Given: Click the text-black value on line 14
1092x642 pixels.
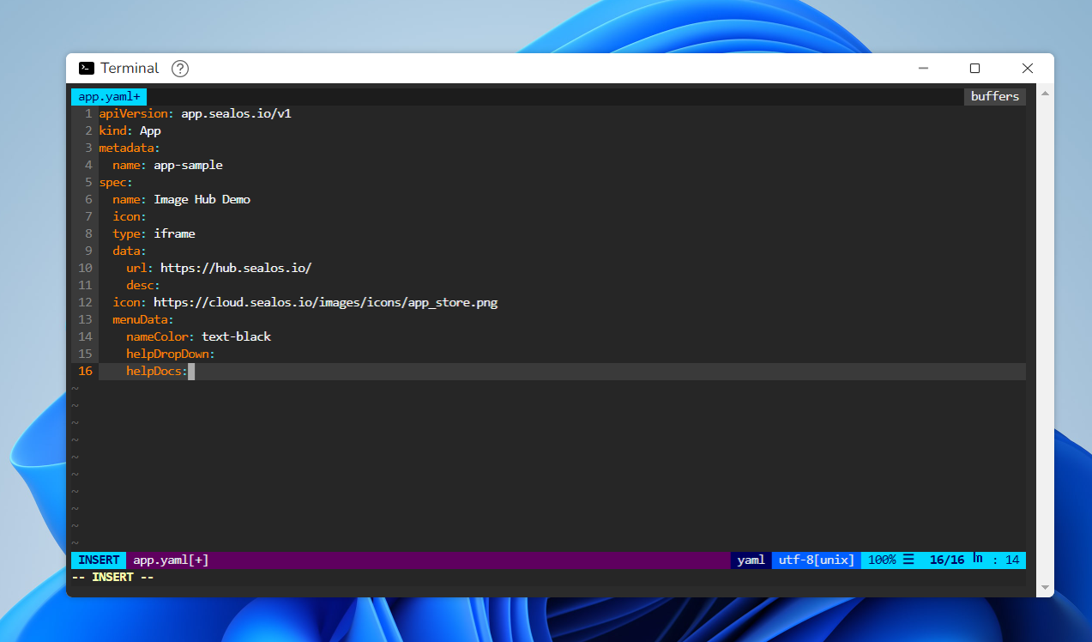Looking at the screenshot, I should pyautogui.click(x=236, y=336).
